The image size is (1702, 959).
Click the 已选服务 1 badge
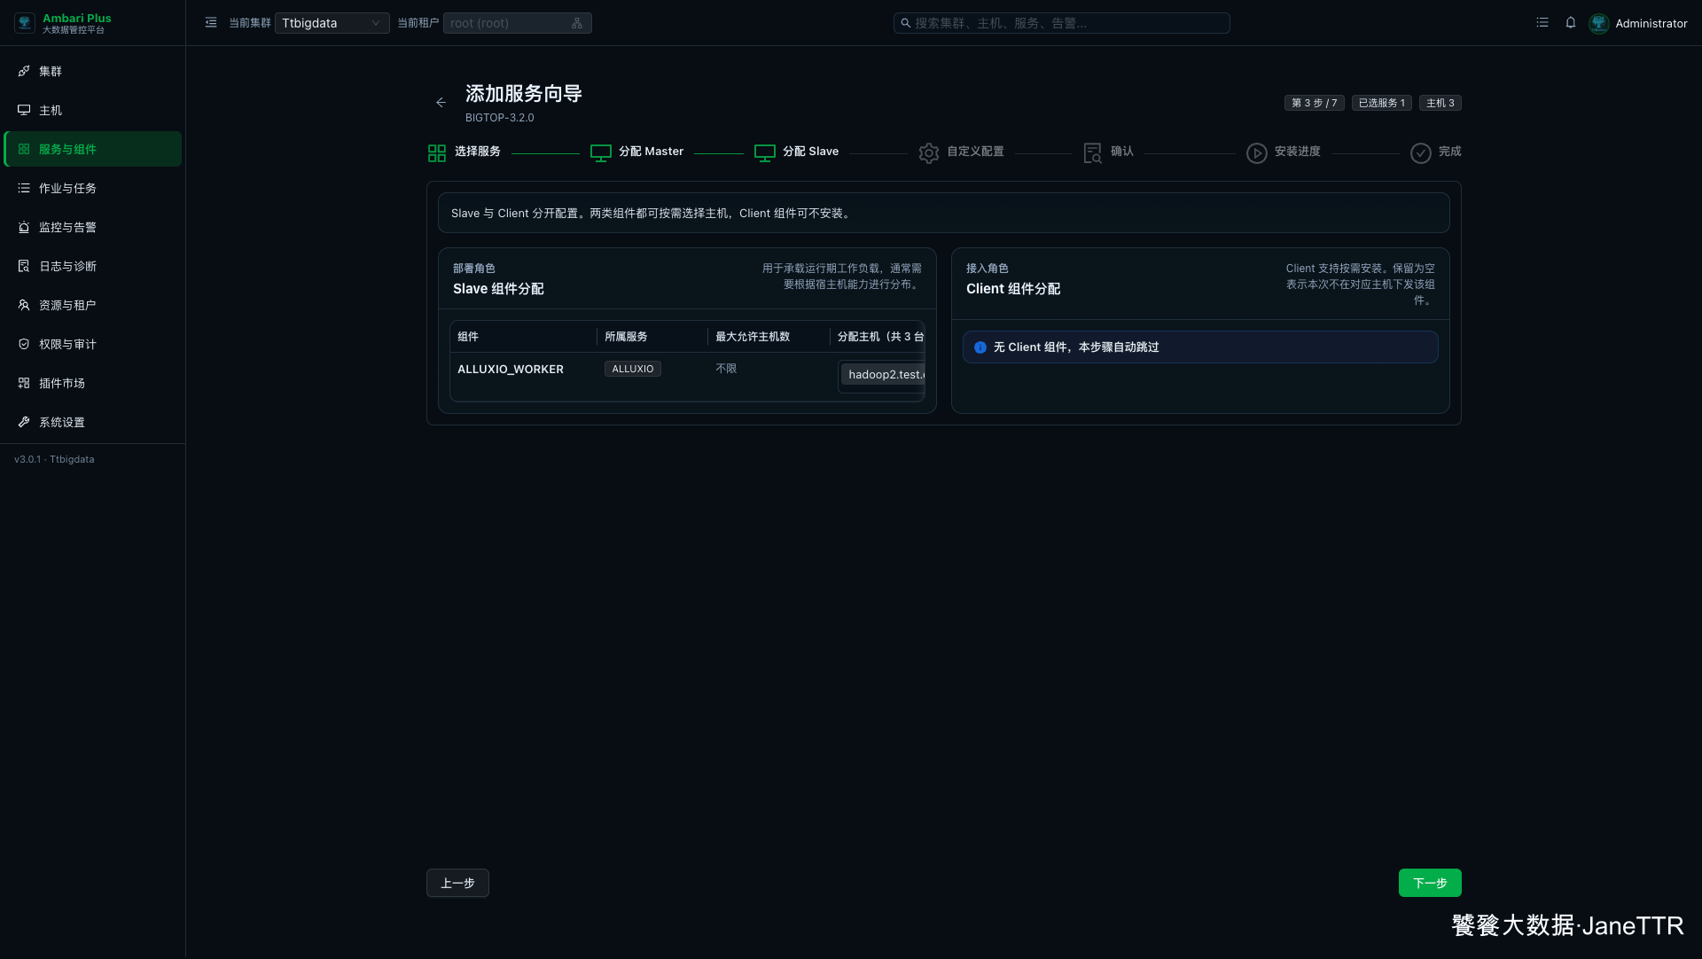coord(1382,103)
